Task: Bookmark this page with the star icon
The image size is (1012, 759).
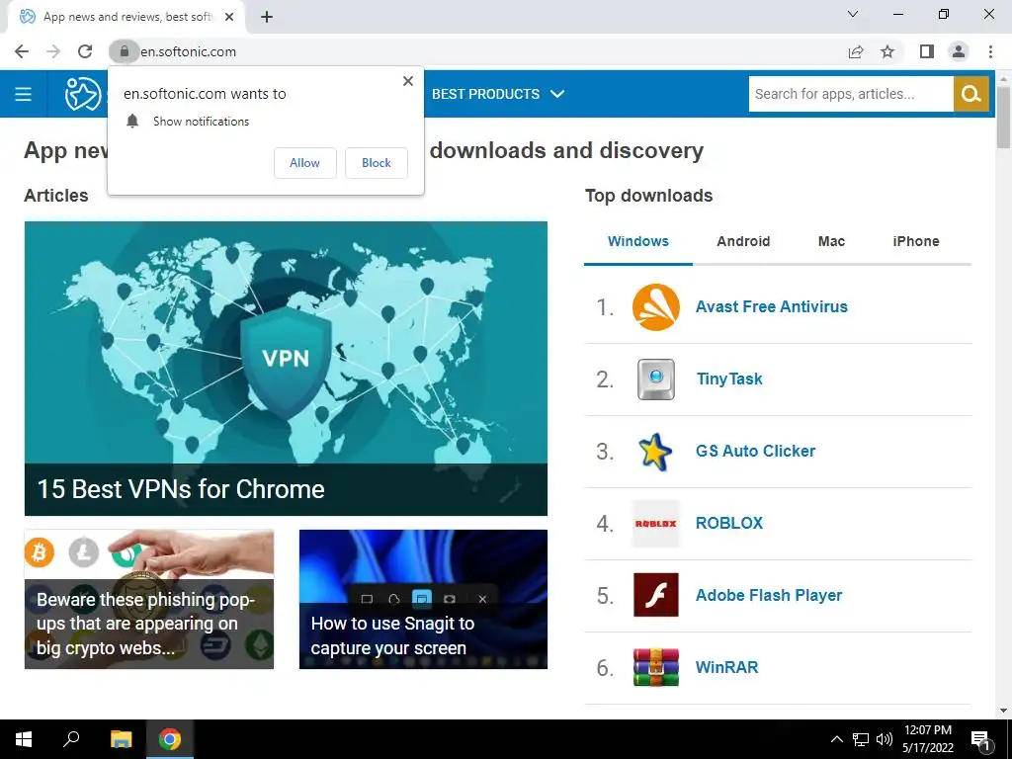Action: pos(887,51)
